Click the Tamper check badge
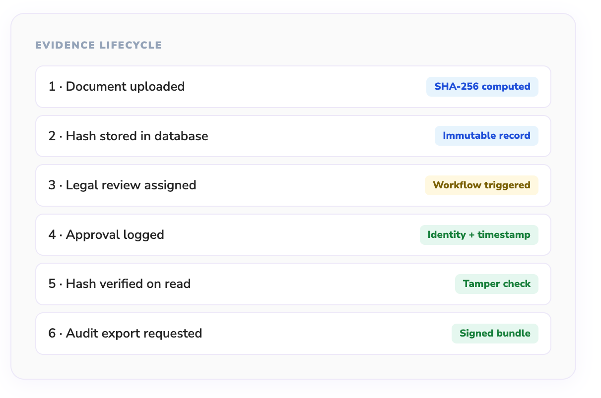This screenshot has height=398, width=601. (496, 284)
